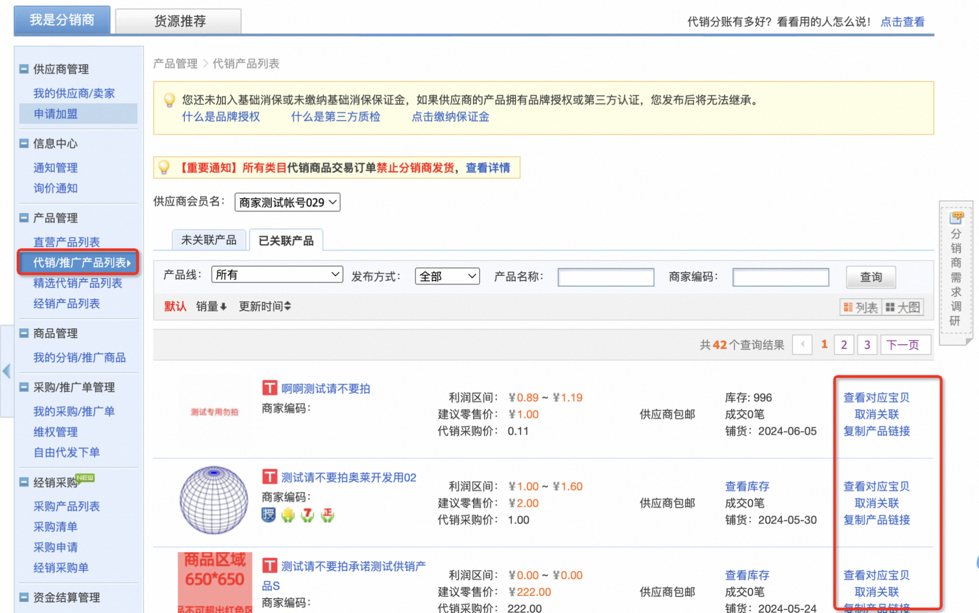Collapse the 信息中心 section icon
The height and width of the screenshot is (613, 979).
pos(24,143)
